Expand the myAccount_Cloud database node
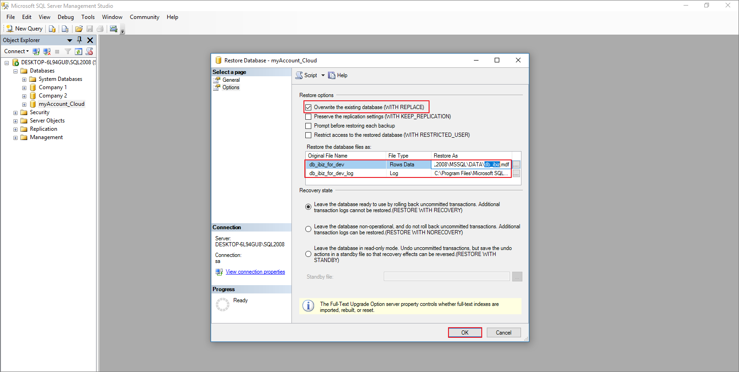Image resolution: width=739 pixels, height=372 pixels. pyautogui.click(x=24, y=104)
